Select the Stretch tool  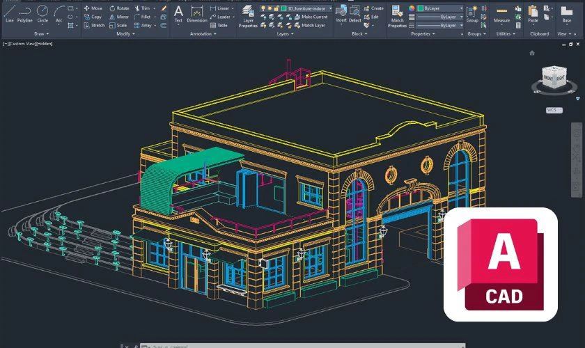94,25
